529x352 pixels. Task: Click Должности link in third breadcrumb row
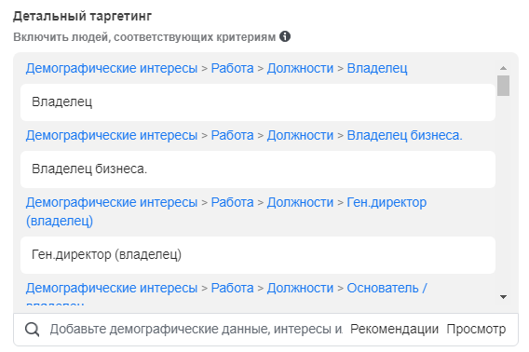point(300,202)
